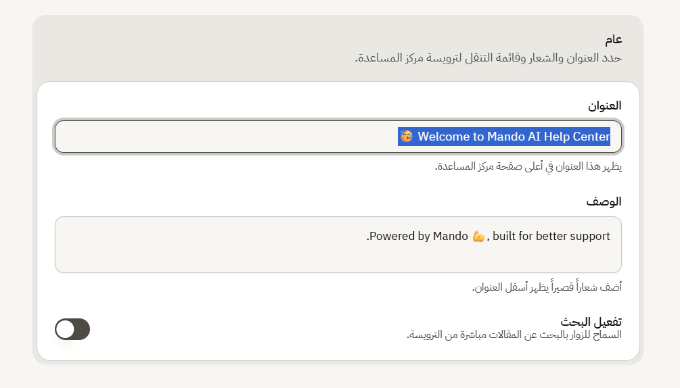Viewport: 680px width, 388px height.
Task: Click the flexed bicep emoji in description
Action: [x=478, y=237]
